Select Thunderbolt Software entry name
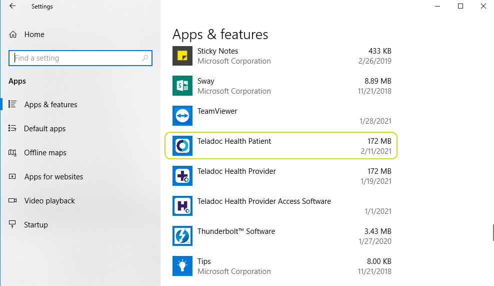This screenshot has height=286, width=494. tap(236, 231)
